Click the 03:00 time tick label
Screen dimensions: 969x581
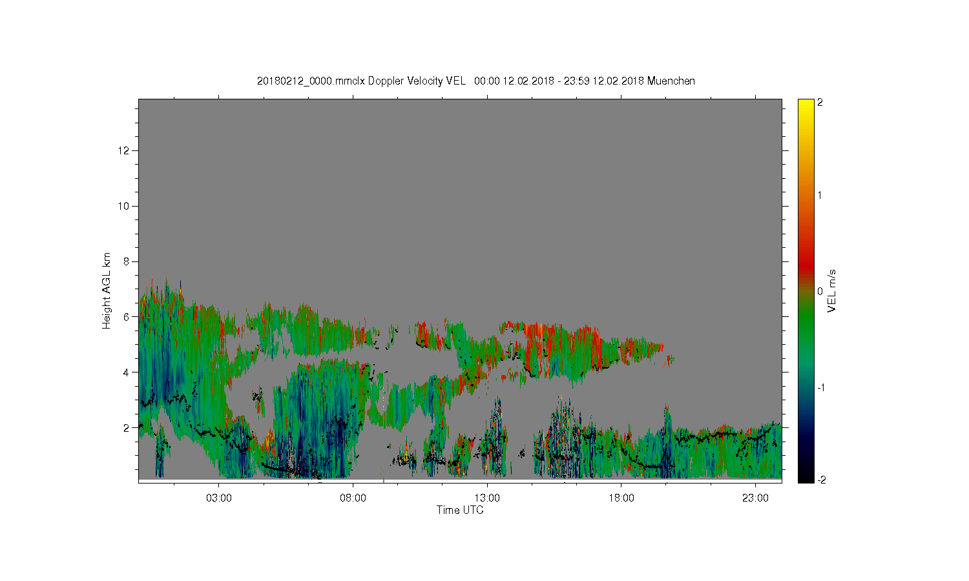tap(219, 498)
